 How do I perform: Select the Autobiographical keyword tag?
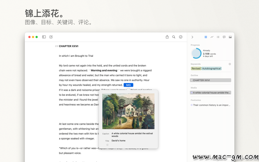coord(211,68)
